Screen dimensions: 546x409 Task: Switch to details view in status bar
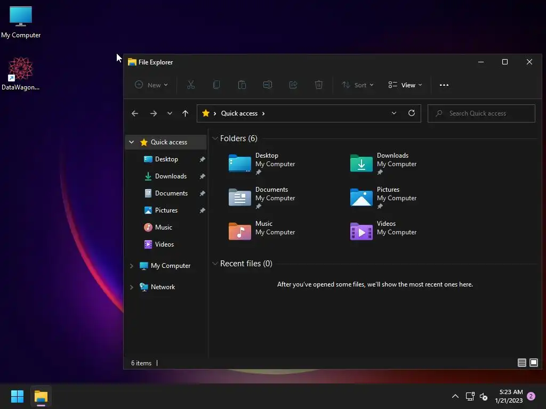tap(521, 363)
